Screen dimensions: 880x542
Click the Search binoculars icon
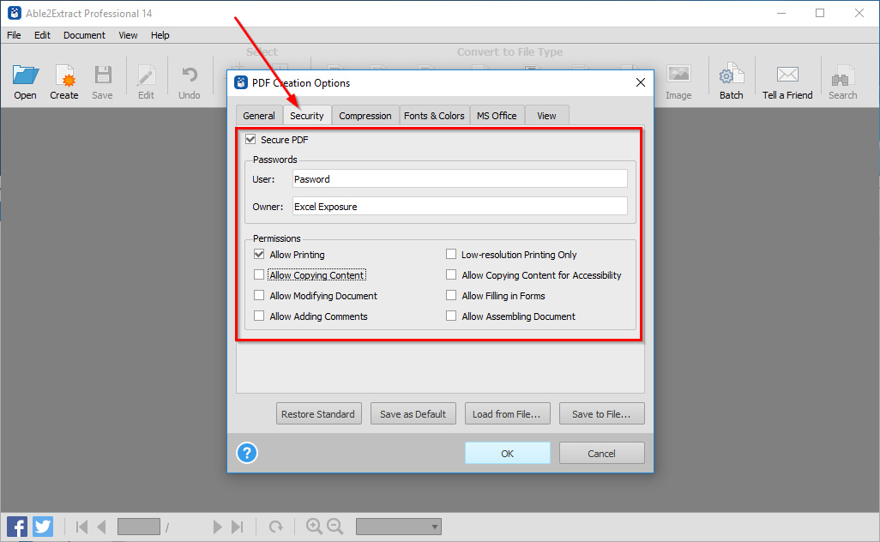842,75
